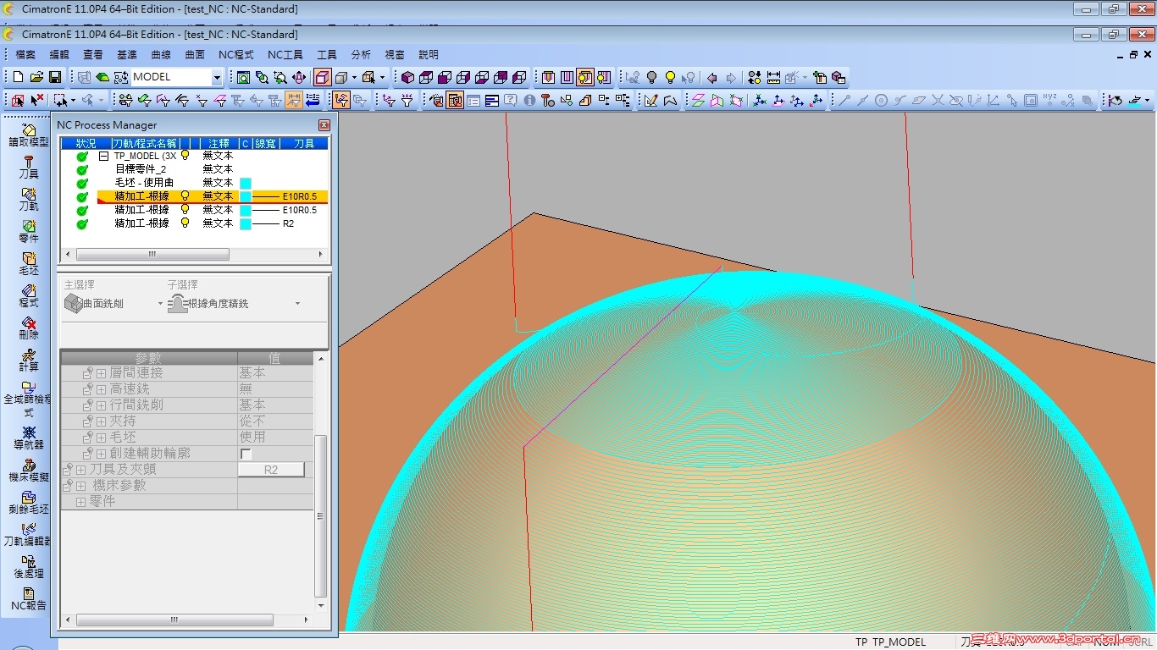1157x650 pixels.
Task: Toggle the 創建輔助輪廓 checkbox
Action: 246,454
